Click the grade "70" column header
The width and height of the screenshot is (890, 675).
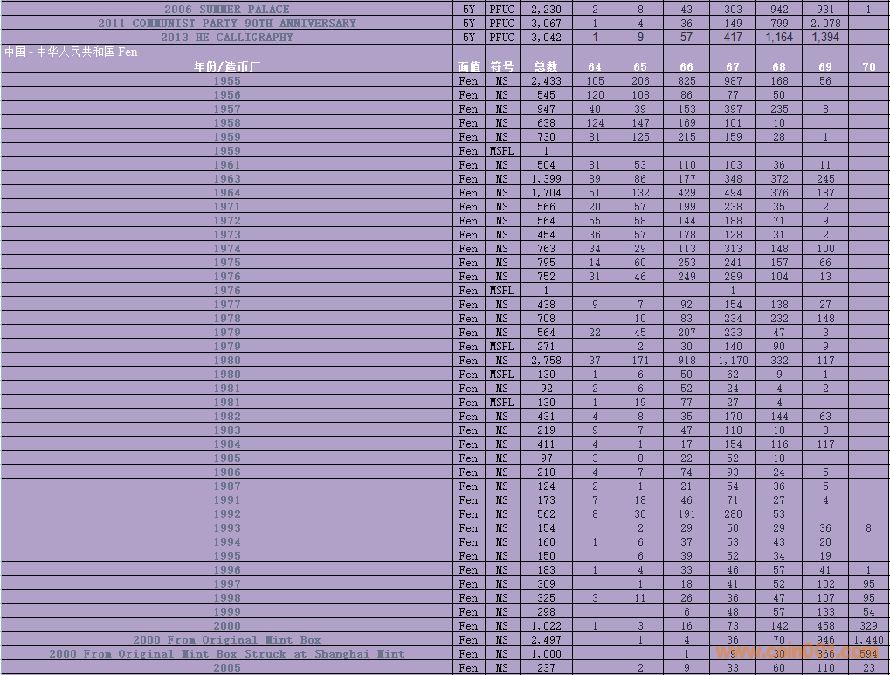868,66
